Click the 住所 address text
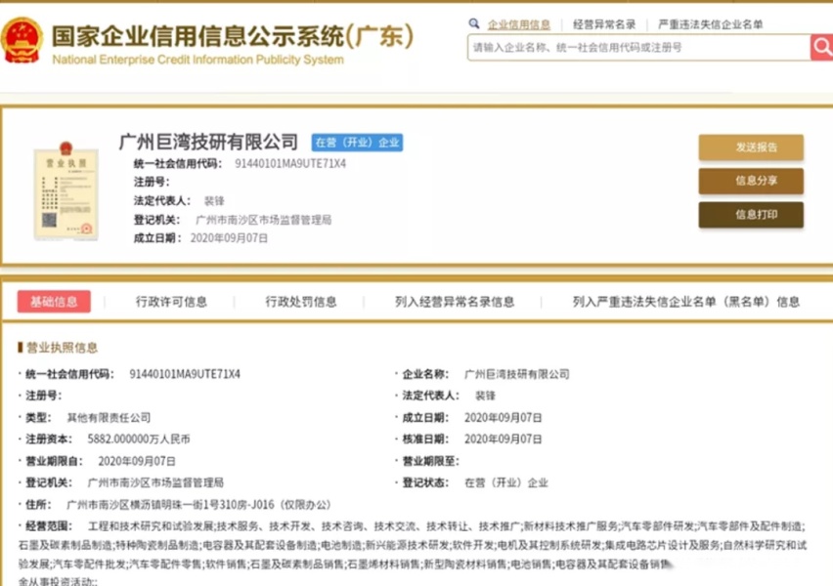Image resolution: width=833 pixels, height=586 pixels. pos(198,505)
